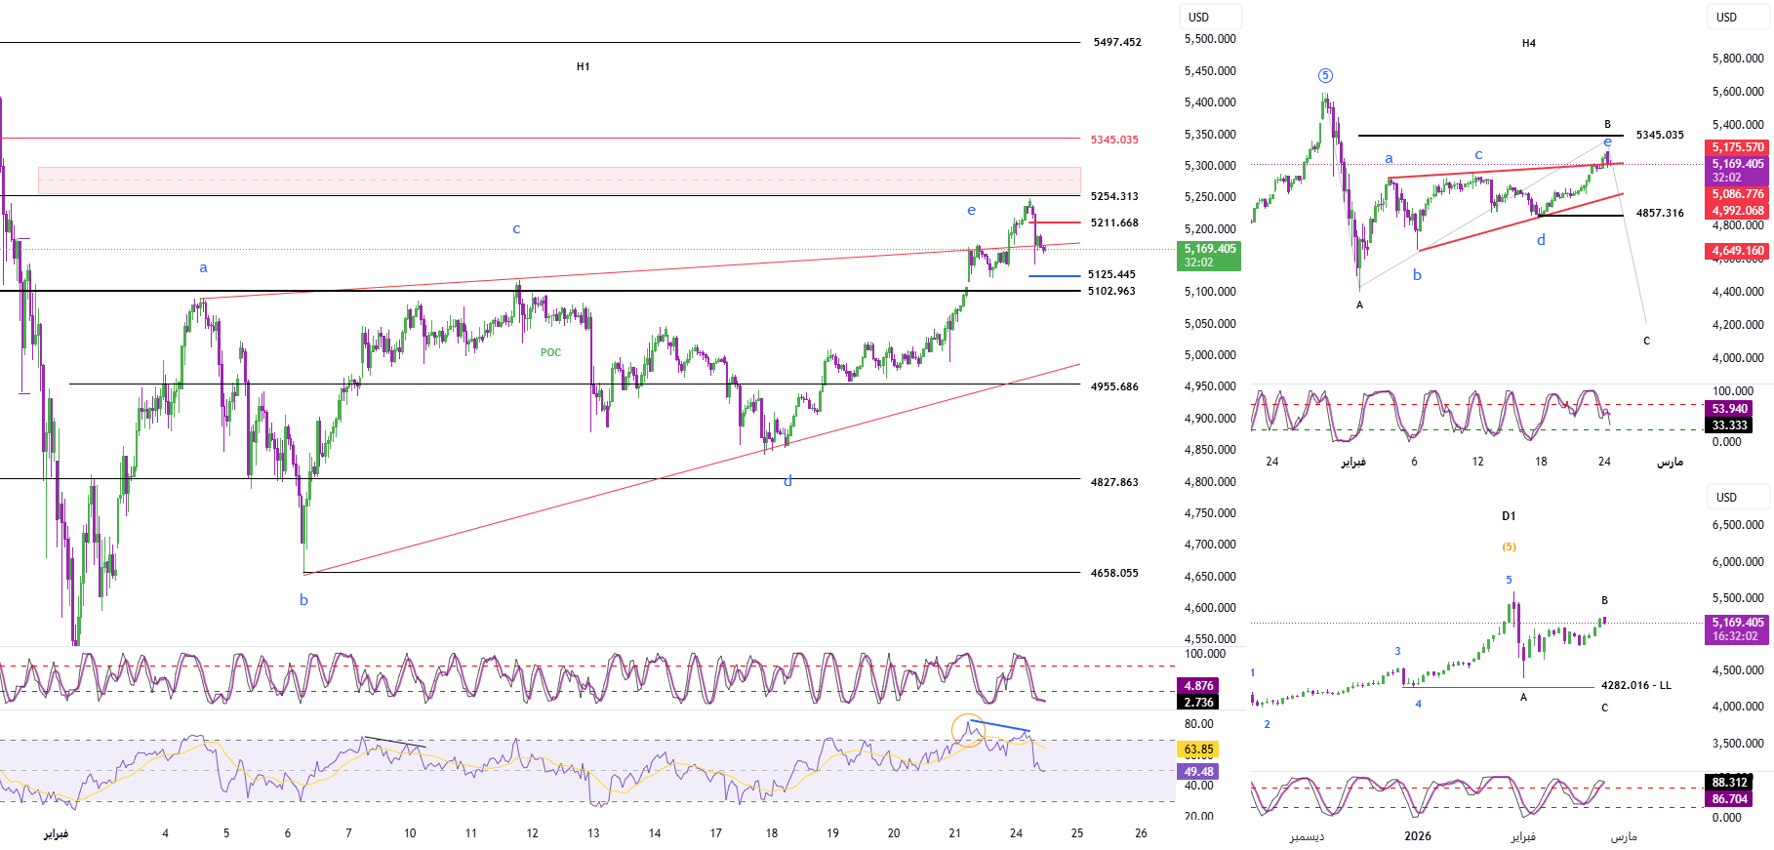Click the orange (5) wave label on D1
This screenshot has width=1774, height=850.
click(x=1509, y=546)
